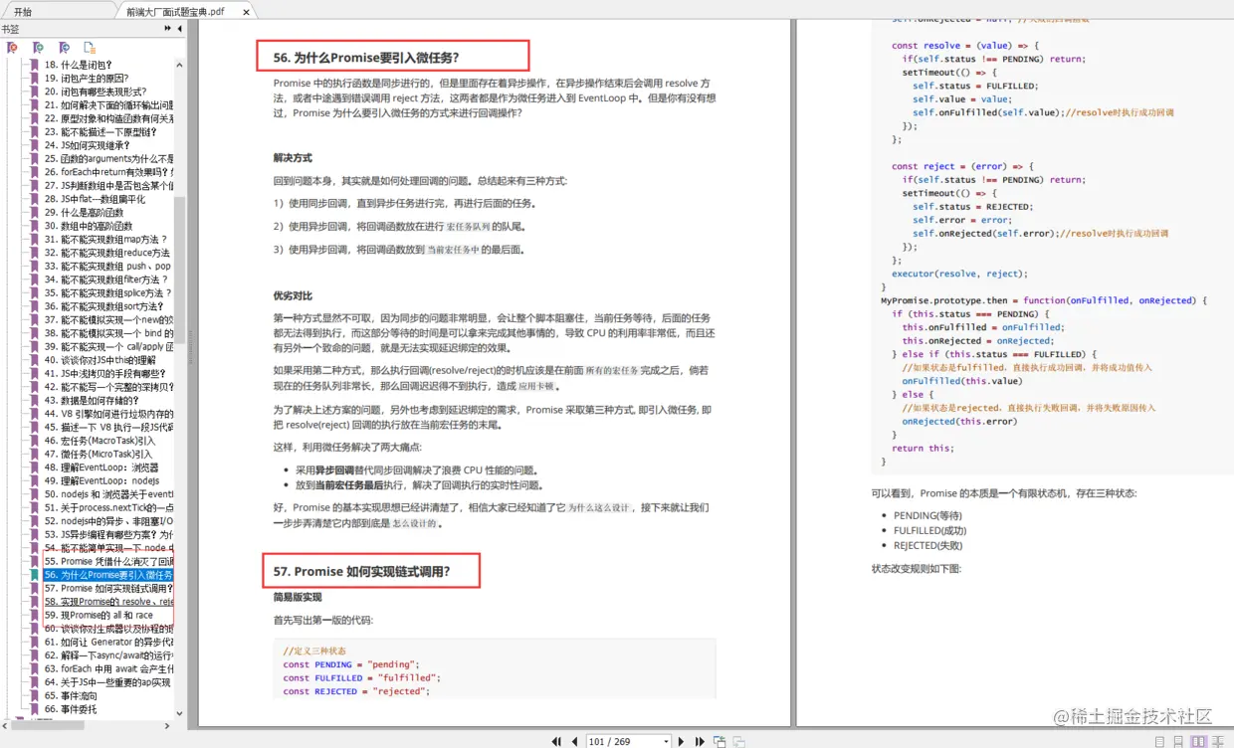
Task: Click the add bookmark icon
Action: tap(38, 47)
